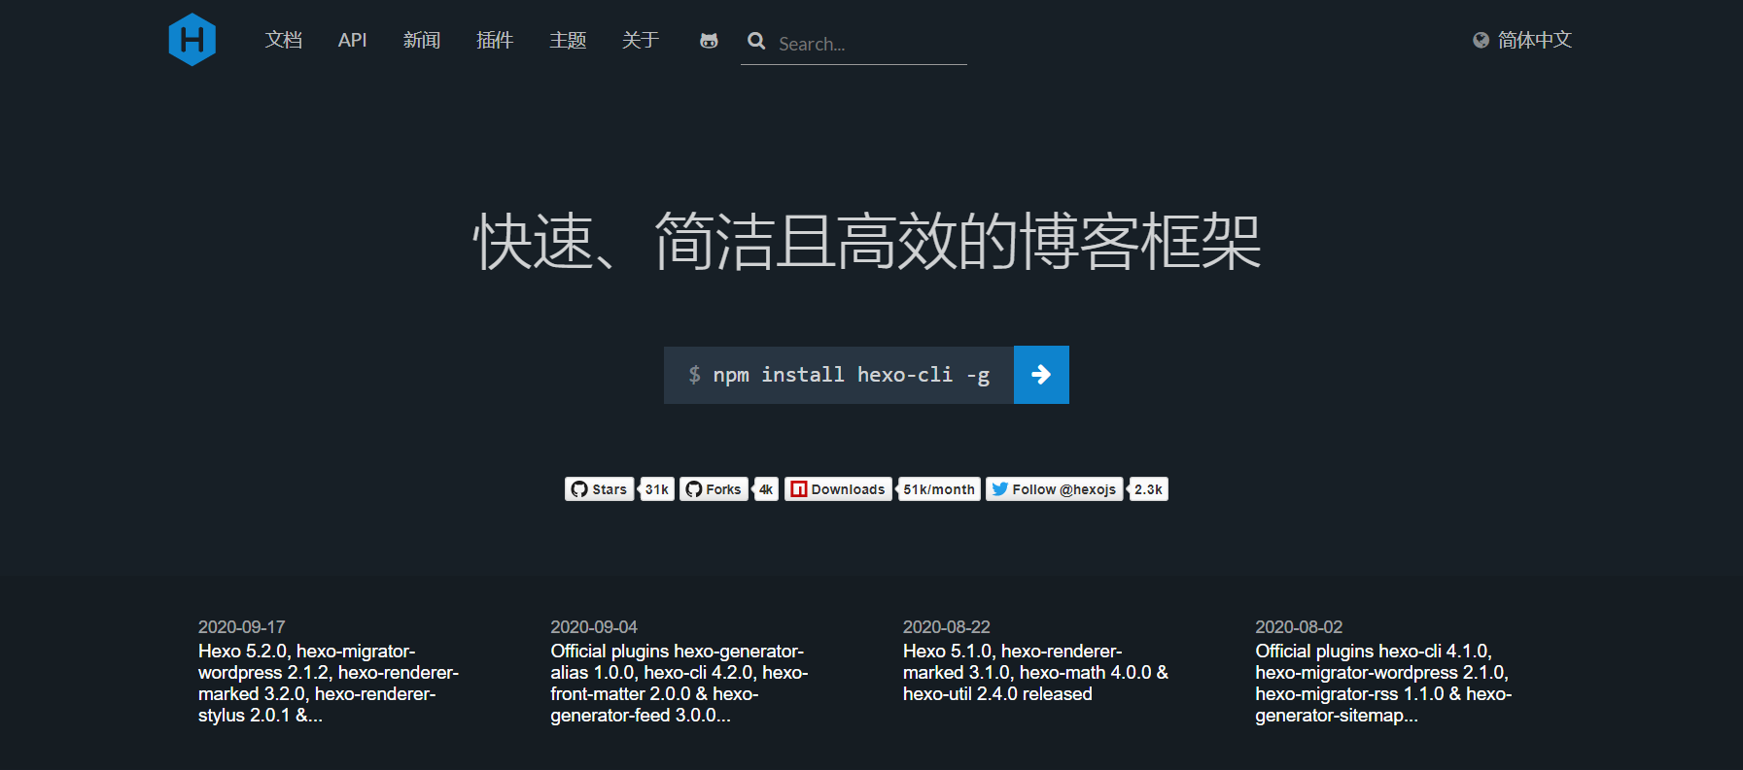Click the Hexo hexagon logo
Screen dimensions: 1743x770
click(192, 40)
